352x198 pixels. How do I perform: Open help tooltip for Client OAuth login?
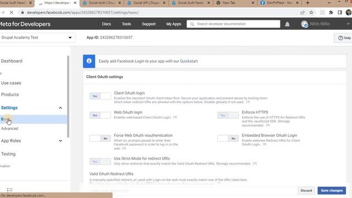pos(248,102)
